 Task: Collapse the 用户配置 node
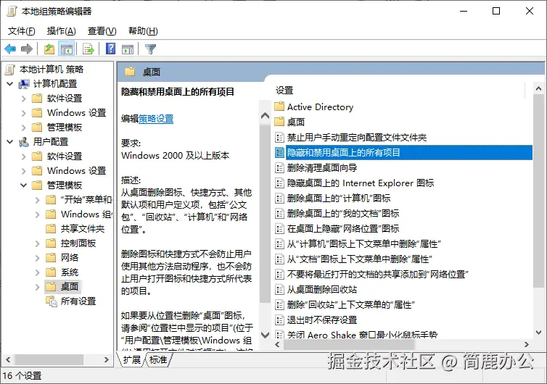[x=10, y=142]
